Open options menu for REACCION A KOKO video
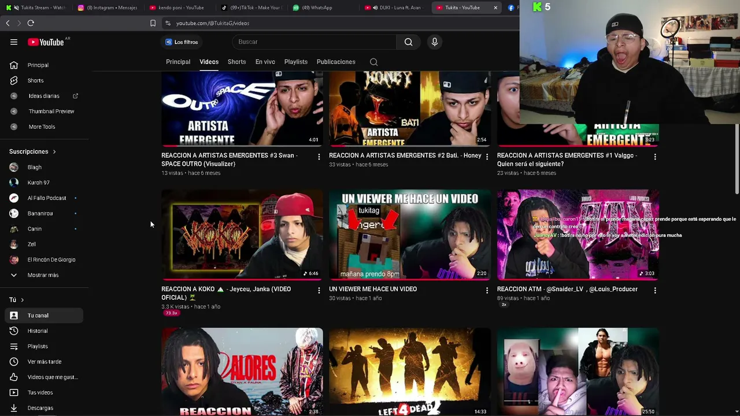Image resolution: width=740 pixels, height=416 pixels. click(319, 290)
